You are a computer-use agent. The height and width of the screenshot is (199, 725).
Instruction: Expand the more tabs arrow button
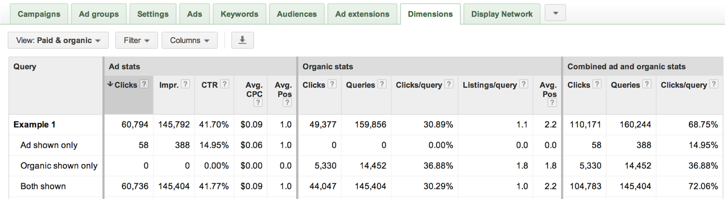point(555,13)
